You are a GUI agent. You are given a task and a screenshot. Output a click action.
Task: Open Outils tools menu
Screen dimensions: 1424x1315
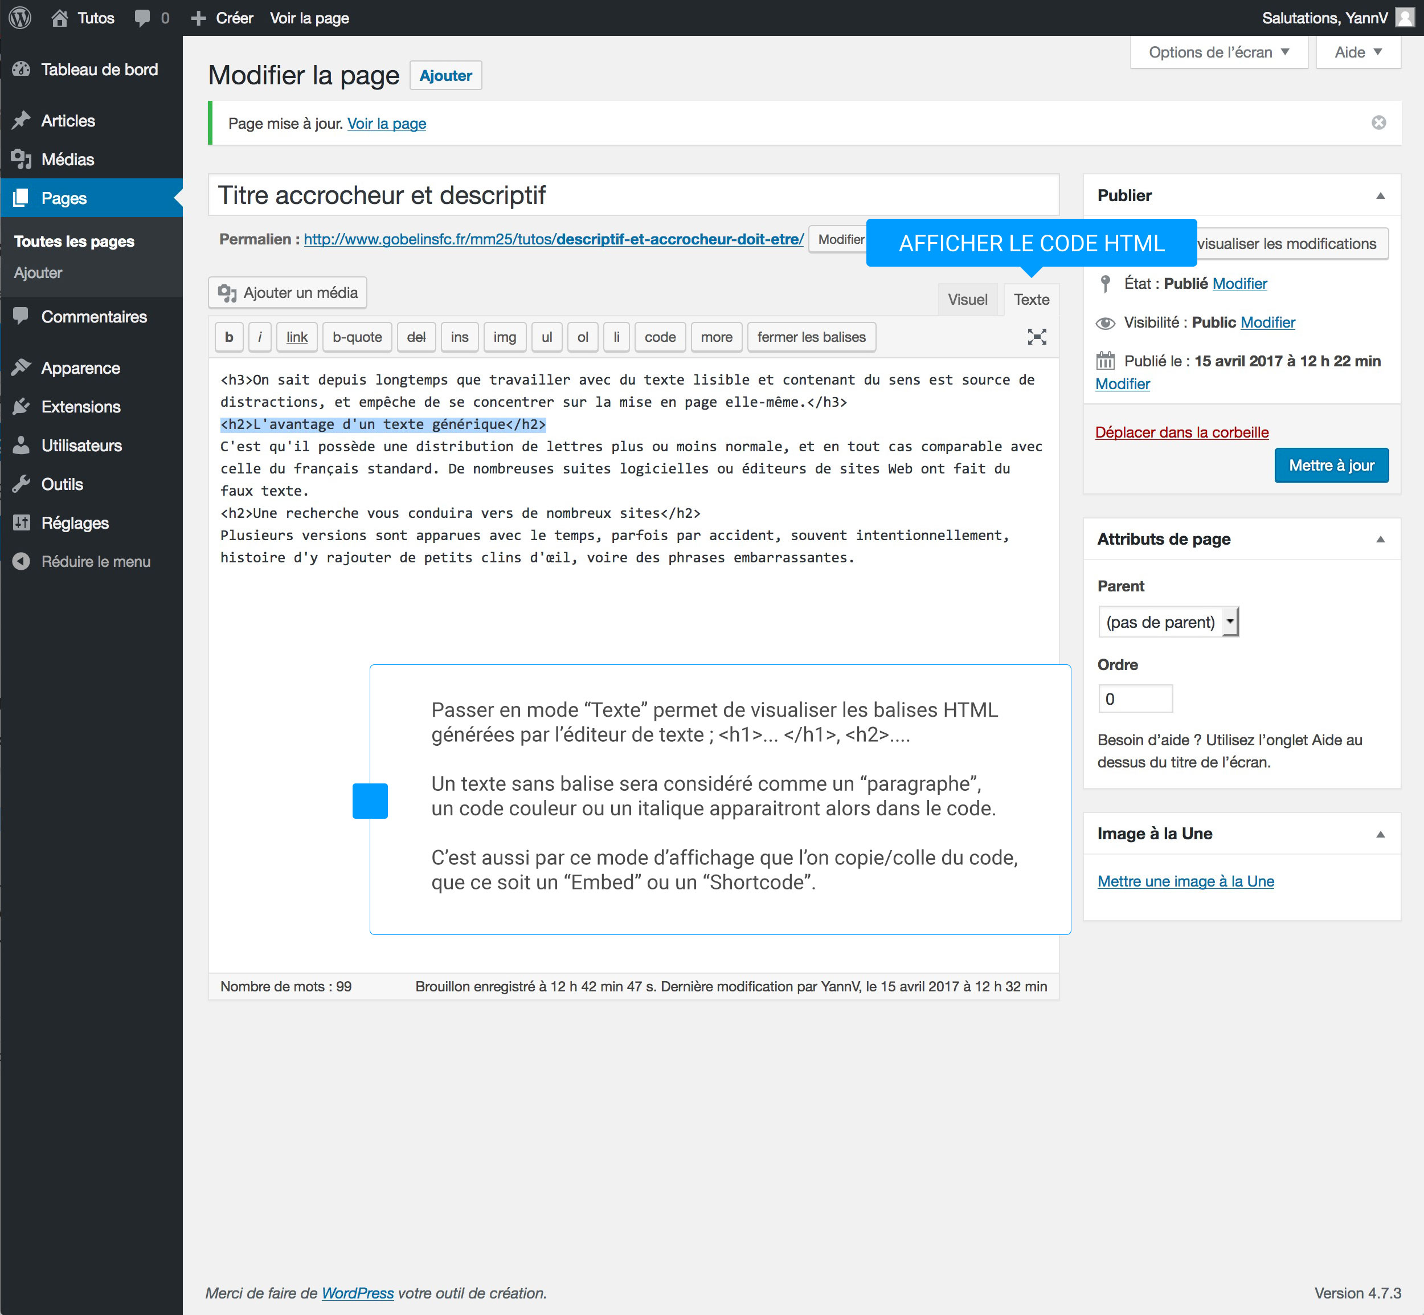[x=91, y=485]
